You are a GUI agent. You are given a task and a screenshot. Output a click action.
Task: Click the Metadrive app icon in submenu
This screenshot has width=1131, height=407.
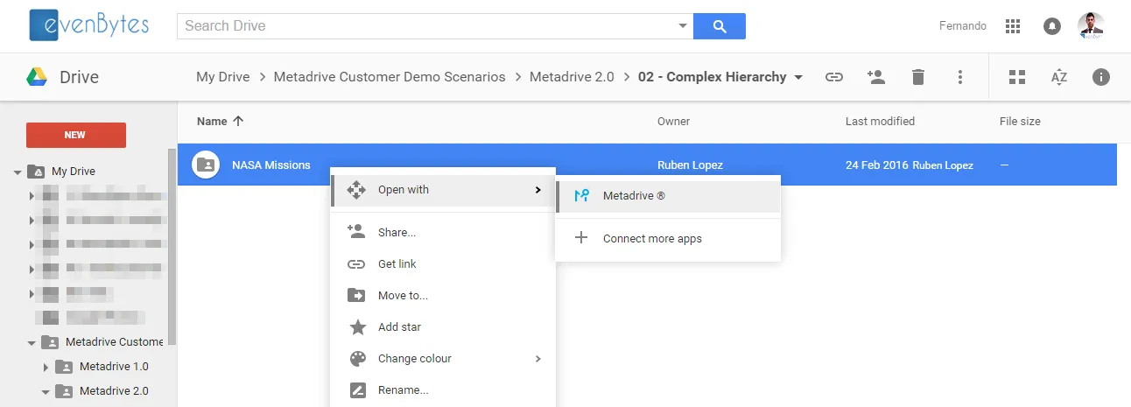[x=581, y=196]
